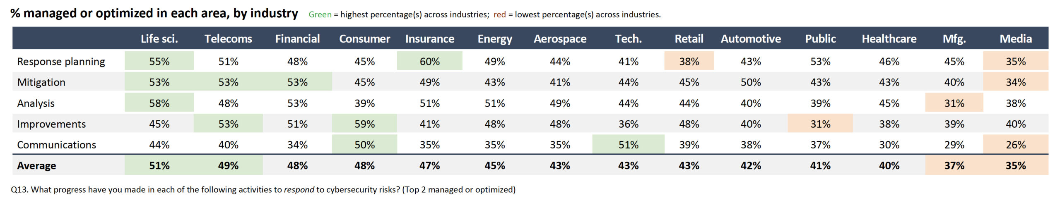Click the Life sci. column header

point(159,39)
